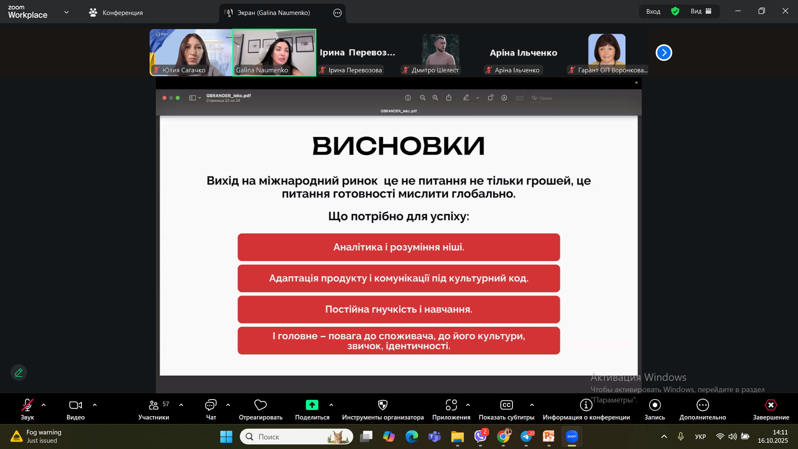This screenshot has height=449, width=798.
Task: Open the Apps icon
Action: coord(451,405)
